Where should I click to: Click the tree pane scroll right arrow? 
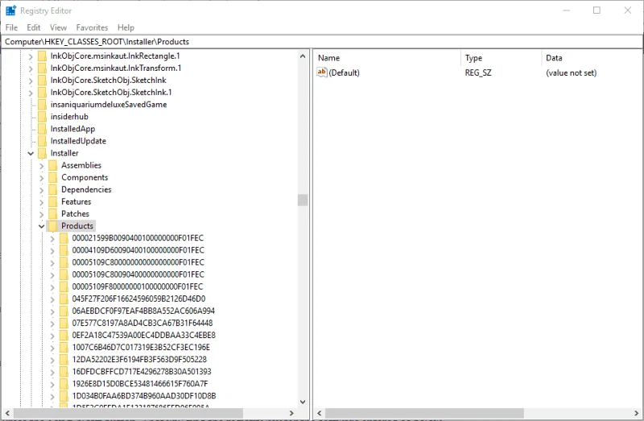(291, 413)
